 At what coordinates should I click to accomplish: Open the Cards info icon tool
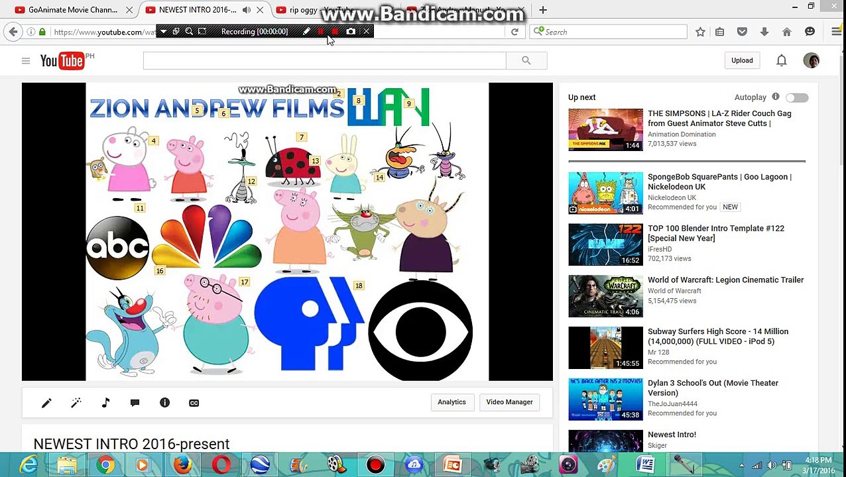point(164,403)
